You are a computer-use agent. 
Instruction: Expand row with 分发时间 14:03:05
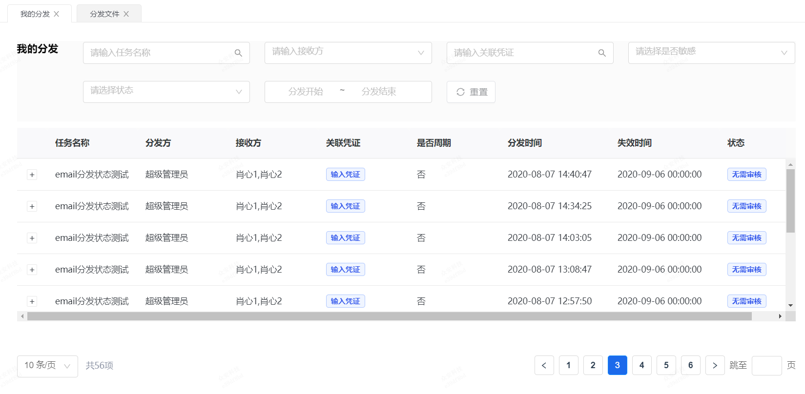pyautogui.click(x=32, y=238)
